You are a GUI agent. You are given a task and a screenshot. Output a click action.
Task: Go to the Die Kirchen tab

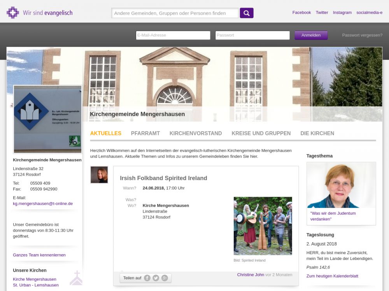pos(317,133)
